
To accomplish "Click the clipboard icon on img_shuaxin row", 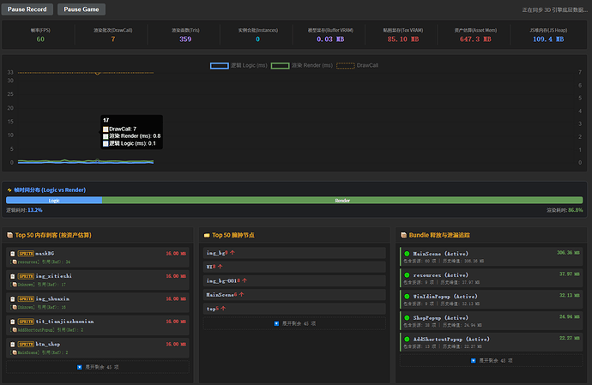I will 13,299.
